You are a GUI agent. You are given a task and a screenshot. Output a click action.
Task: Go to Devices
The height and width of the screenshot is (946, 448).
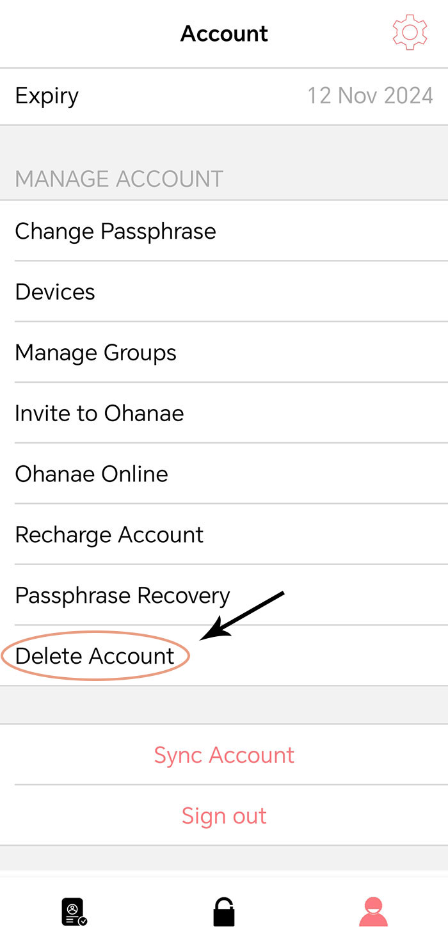[224, 292]
